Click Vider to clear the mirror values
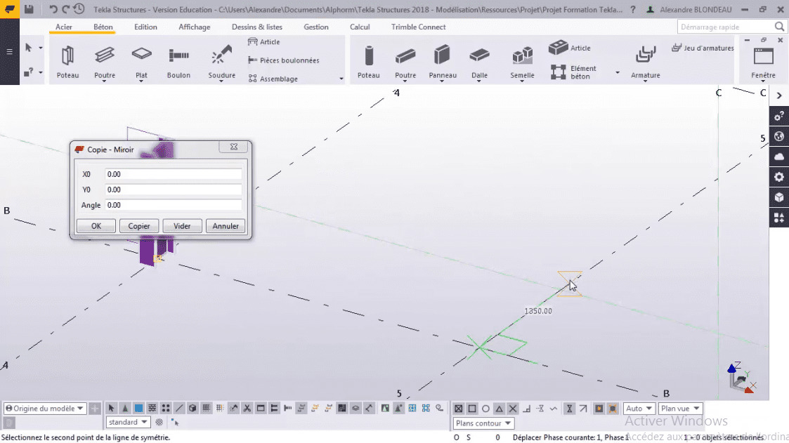This screenshot has height=443, width=789. point(182,225)
